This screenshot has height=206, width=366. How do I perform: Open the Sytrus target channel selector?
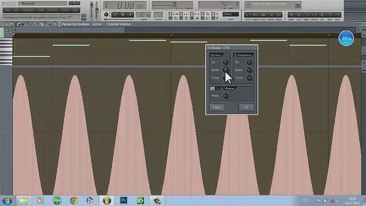[97, 24]
